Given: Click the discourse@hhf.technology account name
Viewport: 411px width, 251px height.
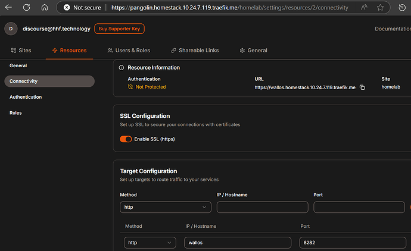Looking at the screenshot, I should (57, 29).
